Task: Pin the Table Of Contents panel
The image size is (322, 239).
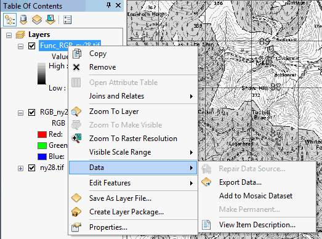Action: 108,6
